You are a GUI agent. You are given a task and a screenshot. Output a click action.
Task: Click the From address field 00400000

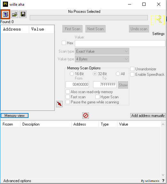point(77,84)
